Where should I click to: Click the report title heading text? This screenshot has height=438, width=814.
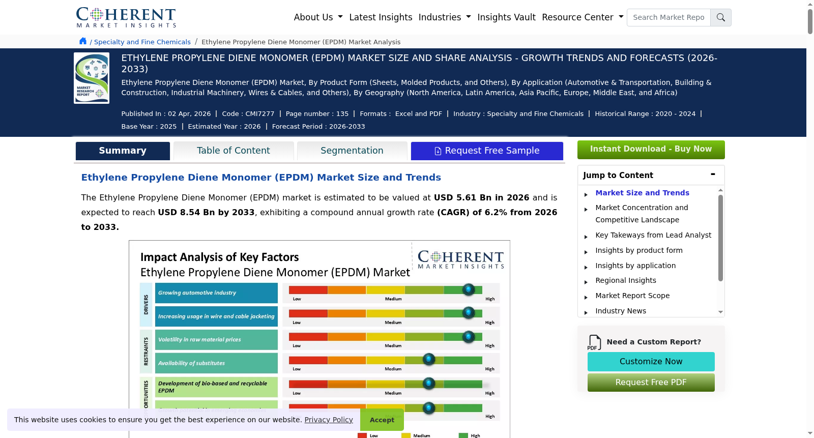(x=419, y=63)
